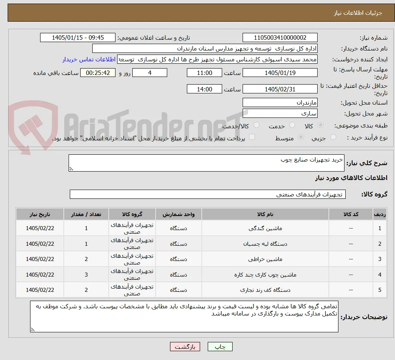The width and height of the screenshot is (395, 360).
Task: Click the price validity date 1405/02/31
Action: coord(280,89)
